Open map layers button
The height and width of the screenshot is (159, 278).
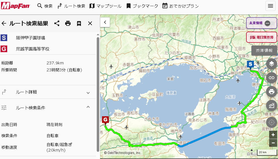click(271, 64)
